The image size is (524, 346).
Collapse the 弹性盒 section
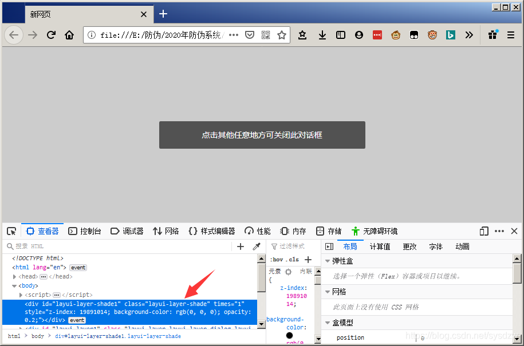328,260
